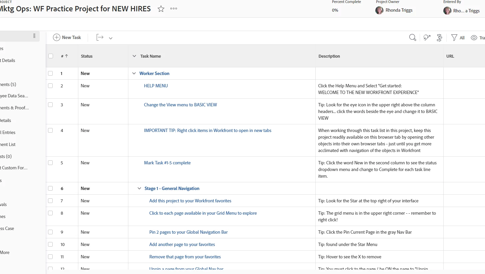Viewport: 485px width, 274px height.
Task: Click the URL column header
Action: click(x=450, y=56)
